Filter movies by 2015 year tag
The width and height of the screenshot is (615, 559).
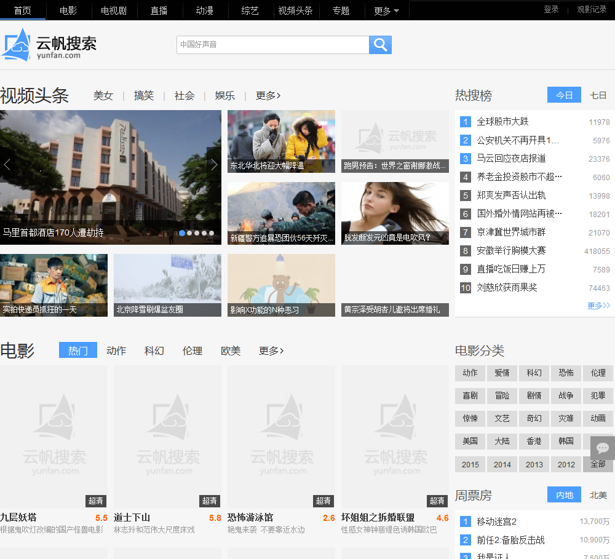(470, 464)
